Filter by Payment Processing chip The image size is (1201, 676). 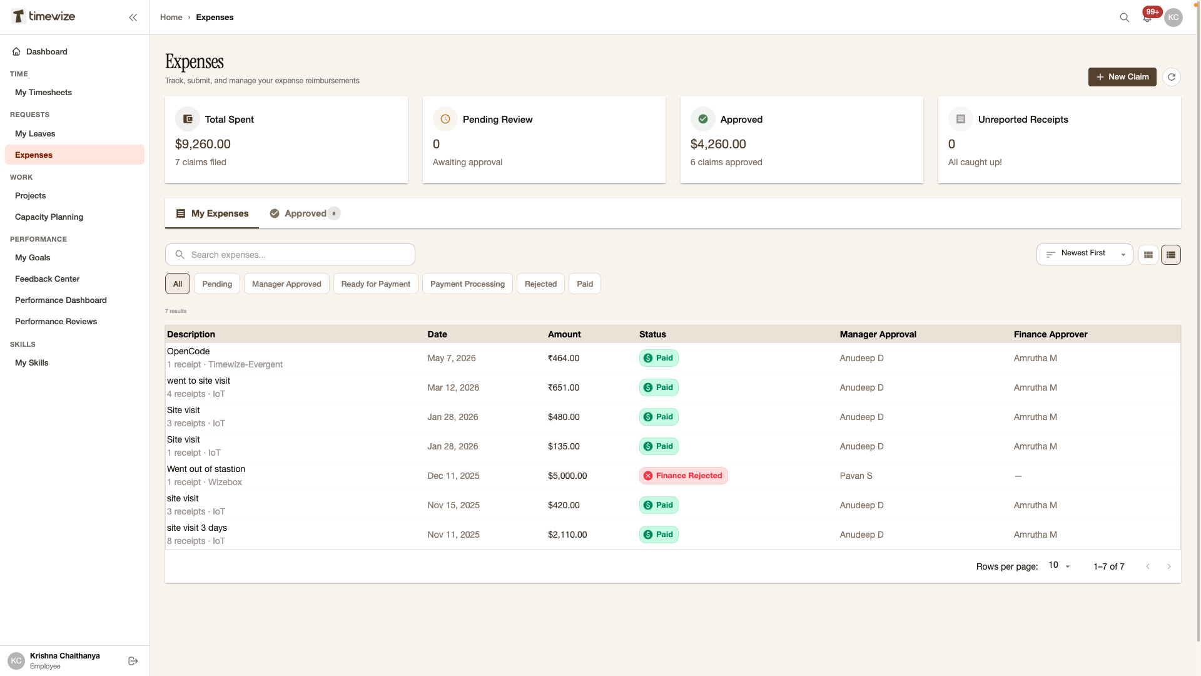pyautogui.click(x=467, y=284)
